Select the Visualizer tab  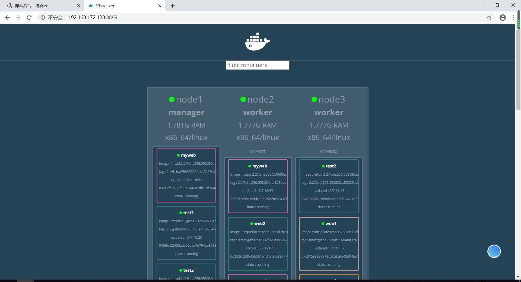125,6
